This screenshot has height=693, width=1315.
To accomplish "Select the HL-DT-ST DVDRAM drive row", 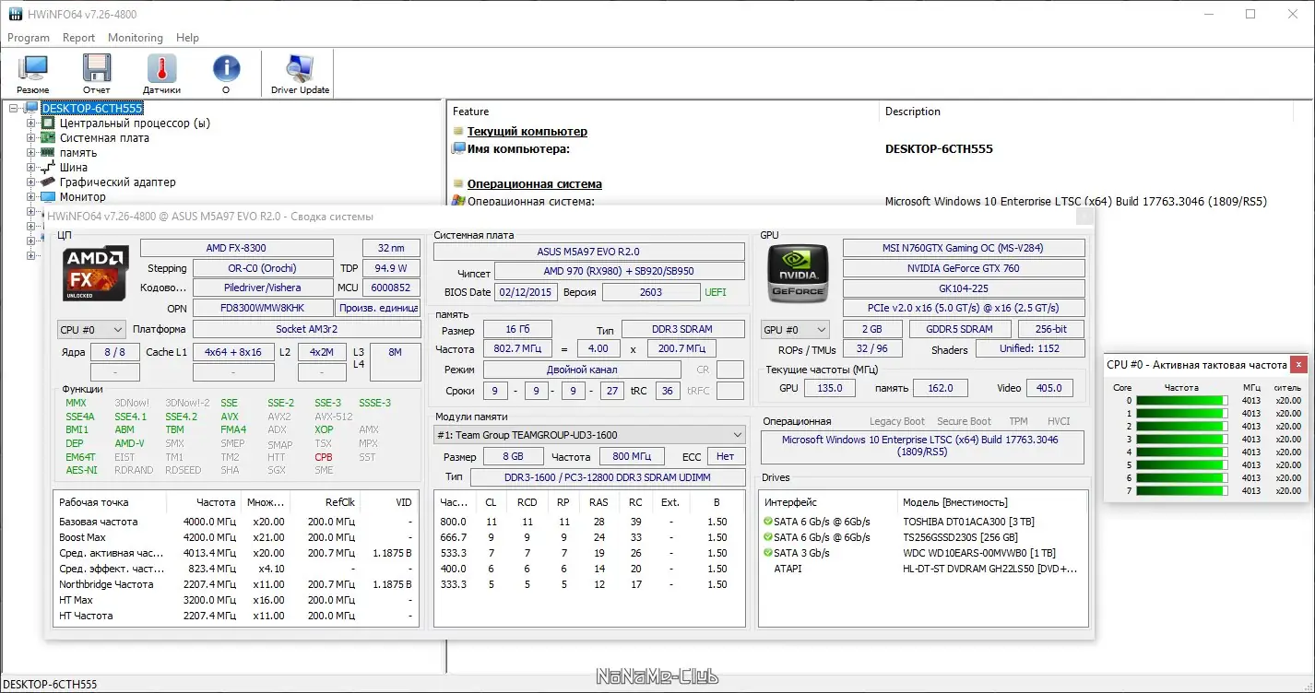I will pos(923,569).
